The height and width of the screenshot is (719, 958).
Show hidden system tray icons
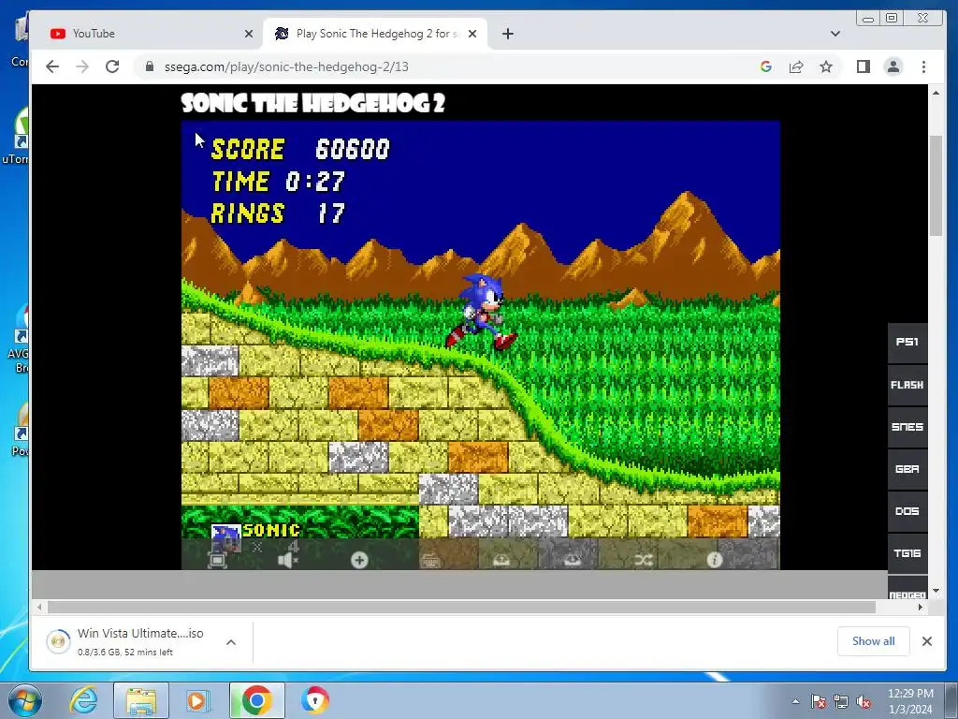pyautogui.click(x=795, y=702)
